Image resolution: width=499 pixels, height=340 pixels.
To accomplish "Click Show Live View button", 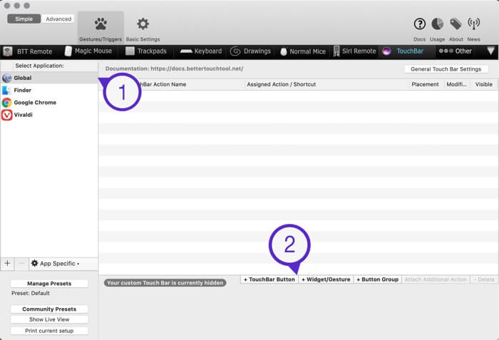I will [x=49, y=319].
